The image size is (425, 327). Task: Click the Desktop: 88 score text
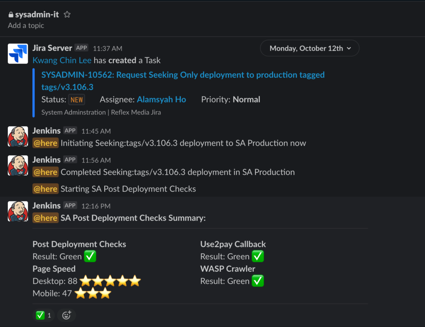55,281
